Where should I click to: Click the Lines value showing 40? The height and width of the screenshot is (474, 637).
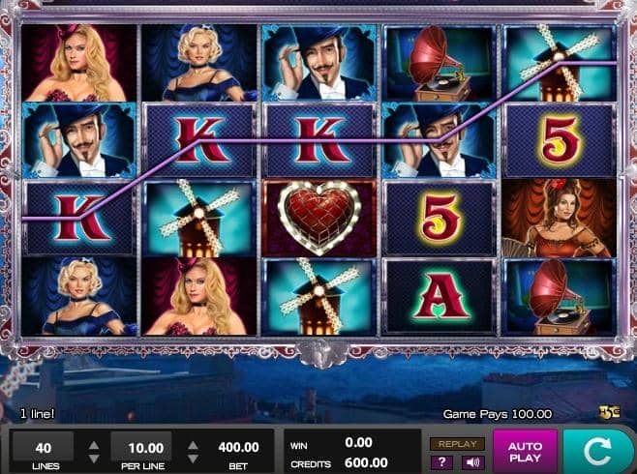pos(43,448)
